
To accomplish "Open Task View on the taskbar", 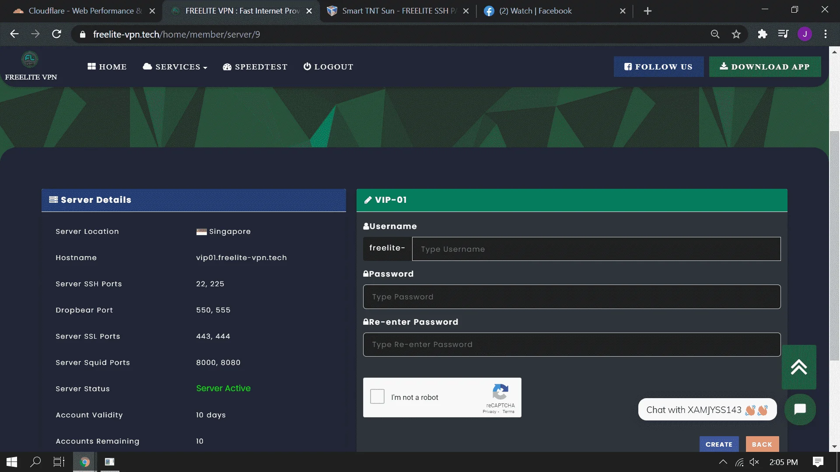I will click(59, 462).
